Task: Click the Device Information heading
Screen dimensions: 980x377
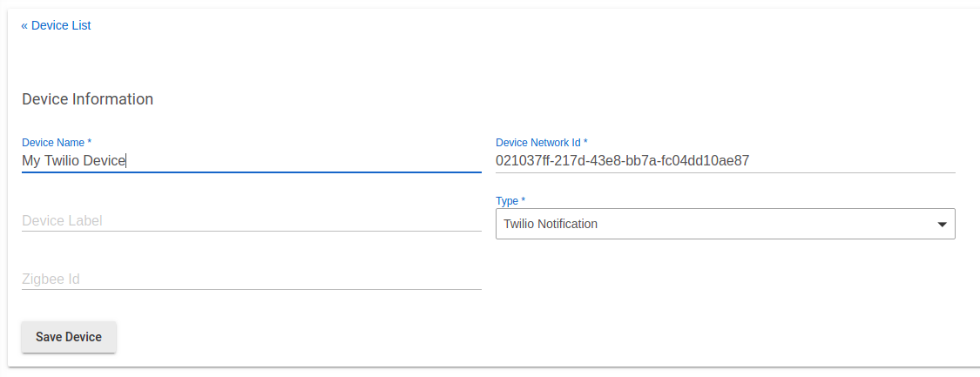Action: (x=87, y=99)
